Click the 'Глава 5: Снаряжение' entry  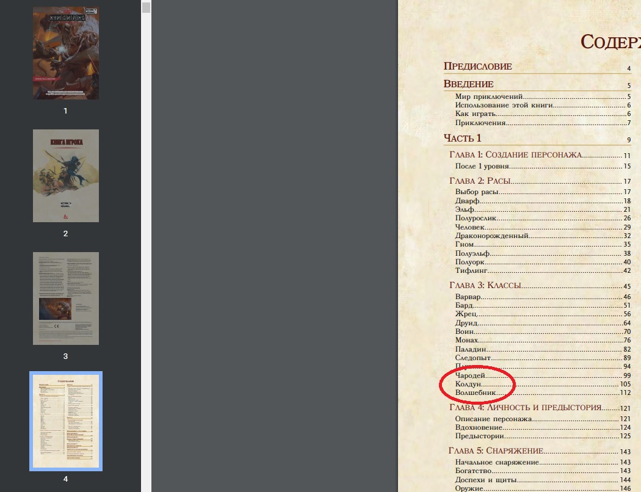tap(496, 450)
